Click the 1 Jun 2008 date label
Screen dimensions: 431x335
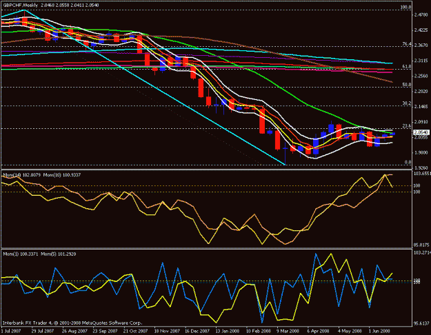click(379, 331)
